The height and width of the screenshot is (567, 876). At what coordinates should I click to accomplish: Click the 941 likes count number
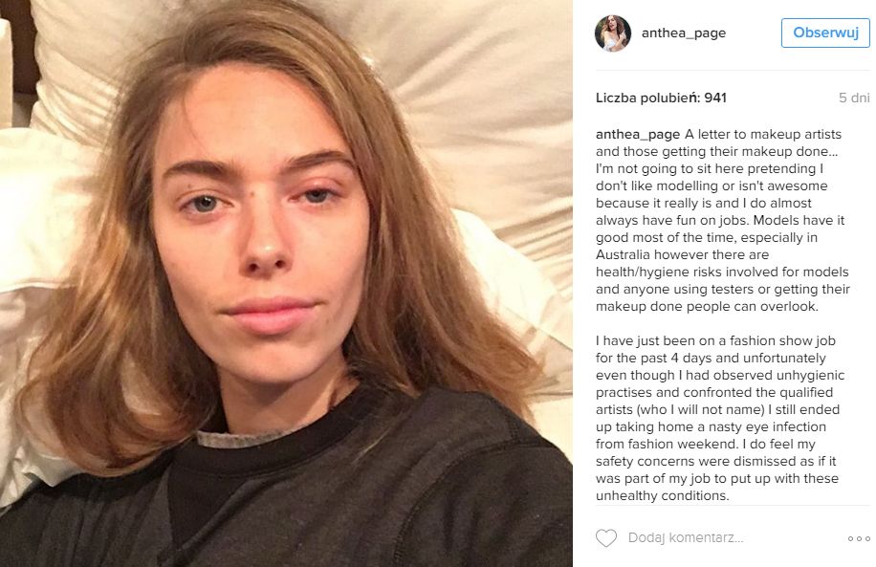click(x=715, y=98)
